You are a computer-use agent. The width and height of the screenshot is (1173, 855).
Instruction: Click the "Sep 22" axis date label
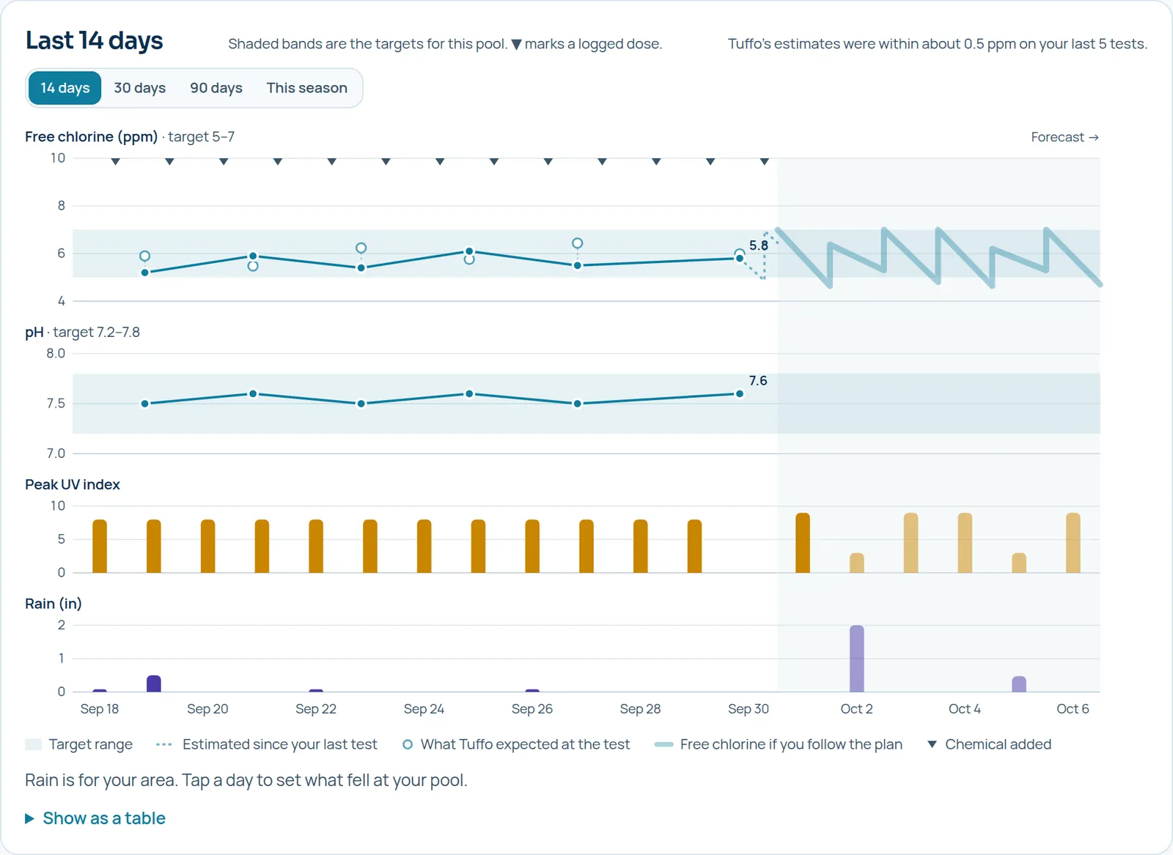coord(316,709)
